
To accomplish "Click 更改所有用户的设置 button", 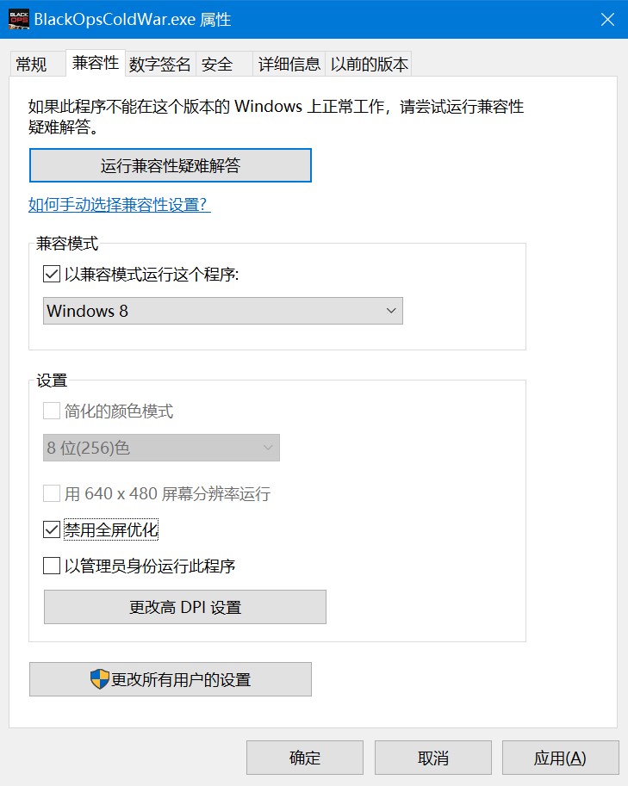I will coord(171,679).
